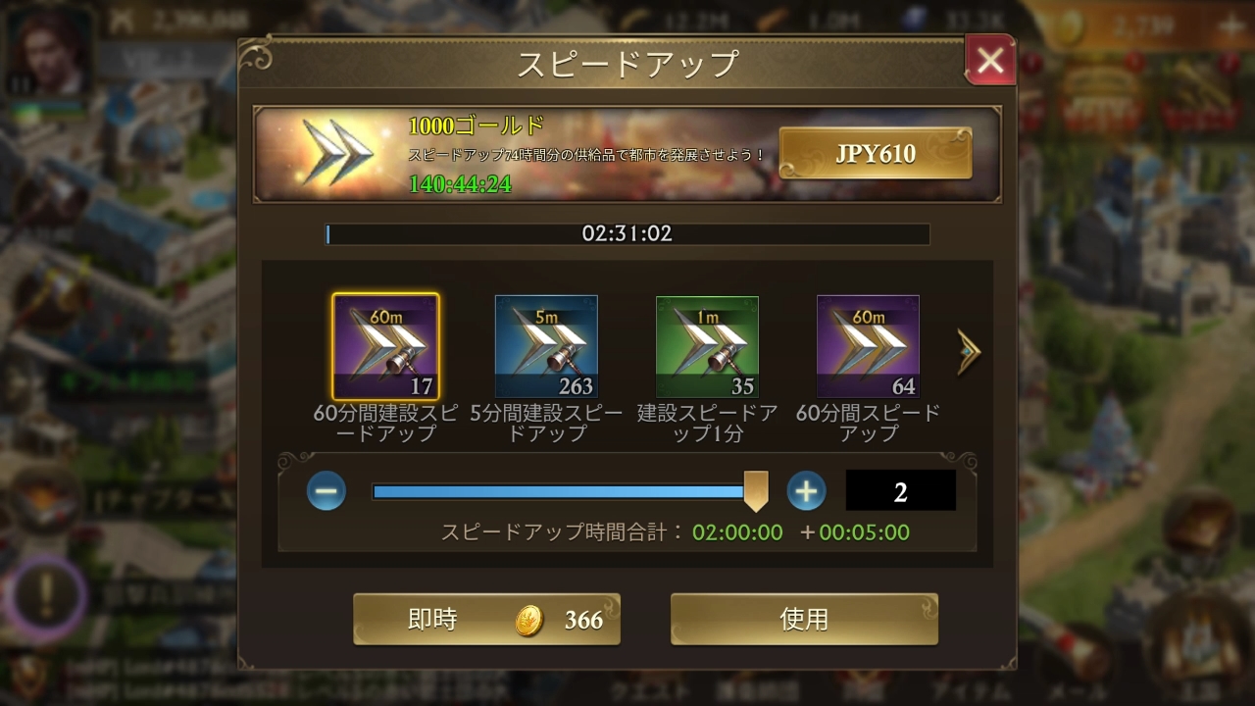Screen dimensions: 1255x706
Task: Select the 60分間スピードアップ item with 64 count
Action: (x=868, y=347)
